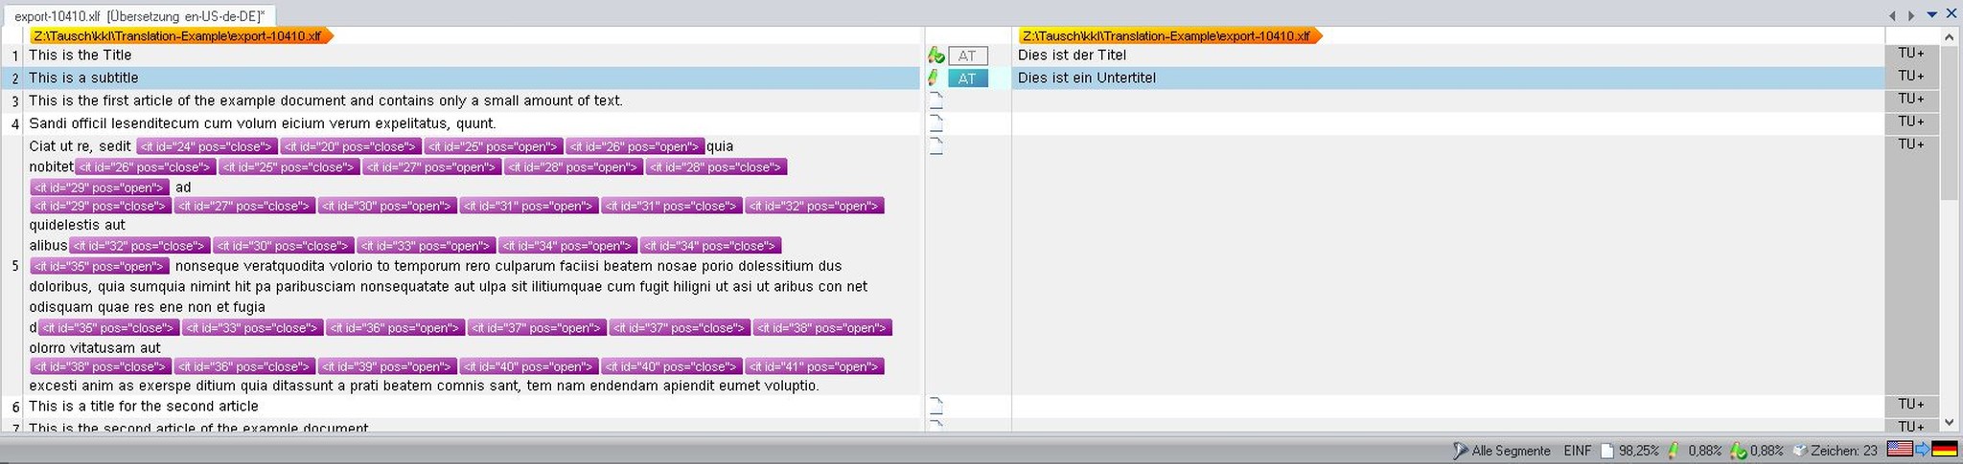Select source segment 'This is a subtitle'
This screenshot has height=464, width=1963.
pos(83,77)
